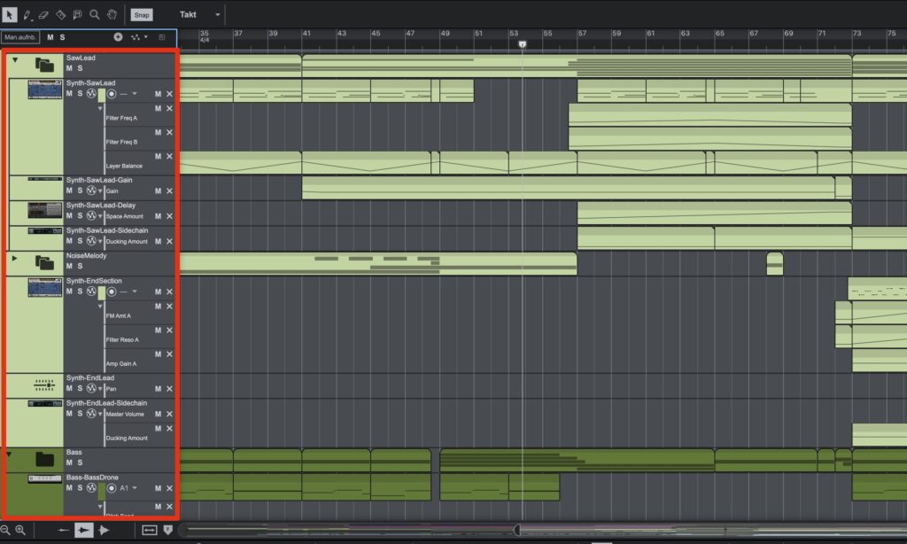The image size is (907, 544).
Task: Mute the Filter Freq B automation lane
Action: tap(158, 133)
